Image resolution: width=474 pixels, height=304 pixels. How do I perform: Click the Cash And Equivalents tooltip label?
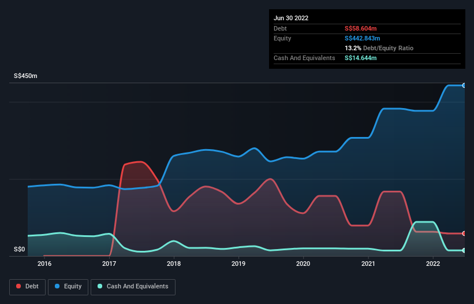(304, 58)
